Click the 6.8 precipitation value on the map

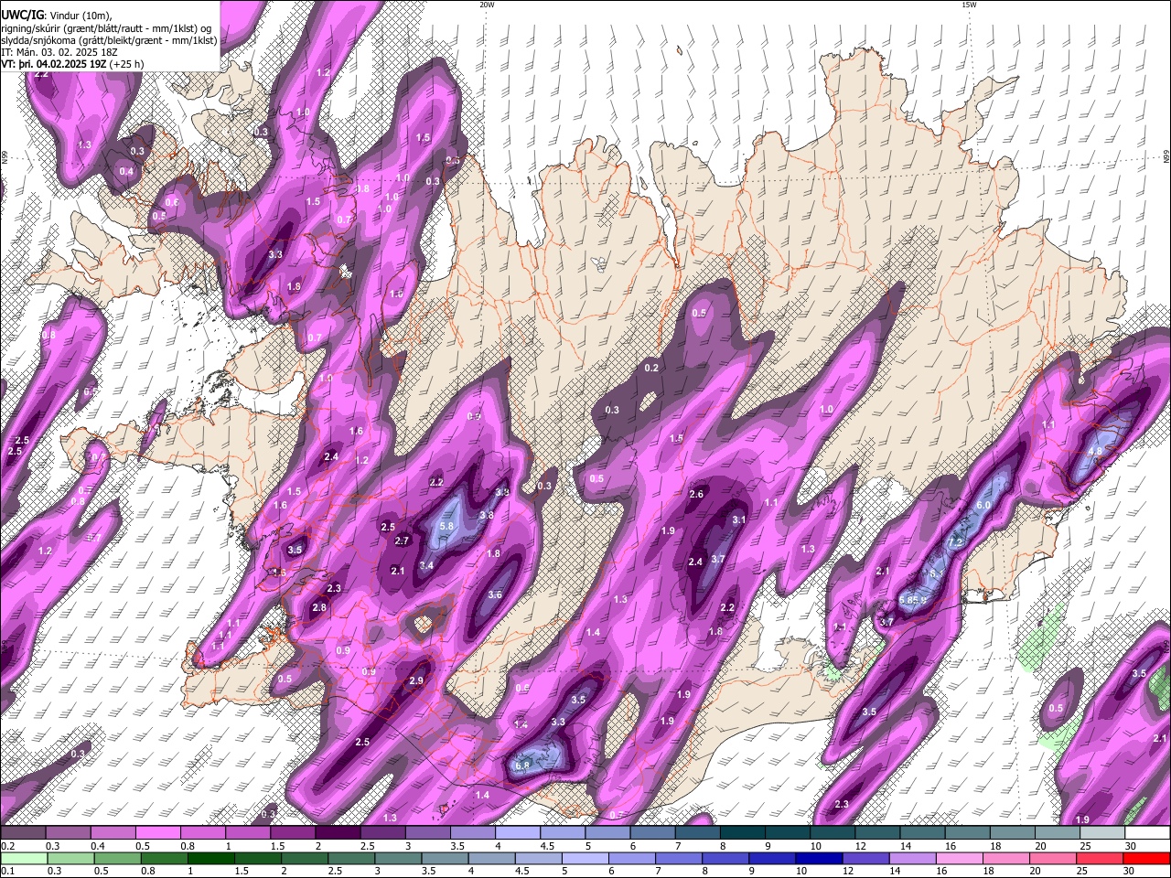coord(523,766)
